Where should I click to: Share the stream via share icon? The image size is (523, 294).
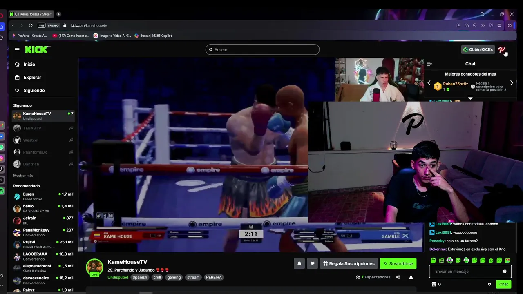click(398, 277)
